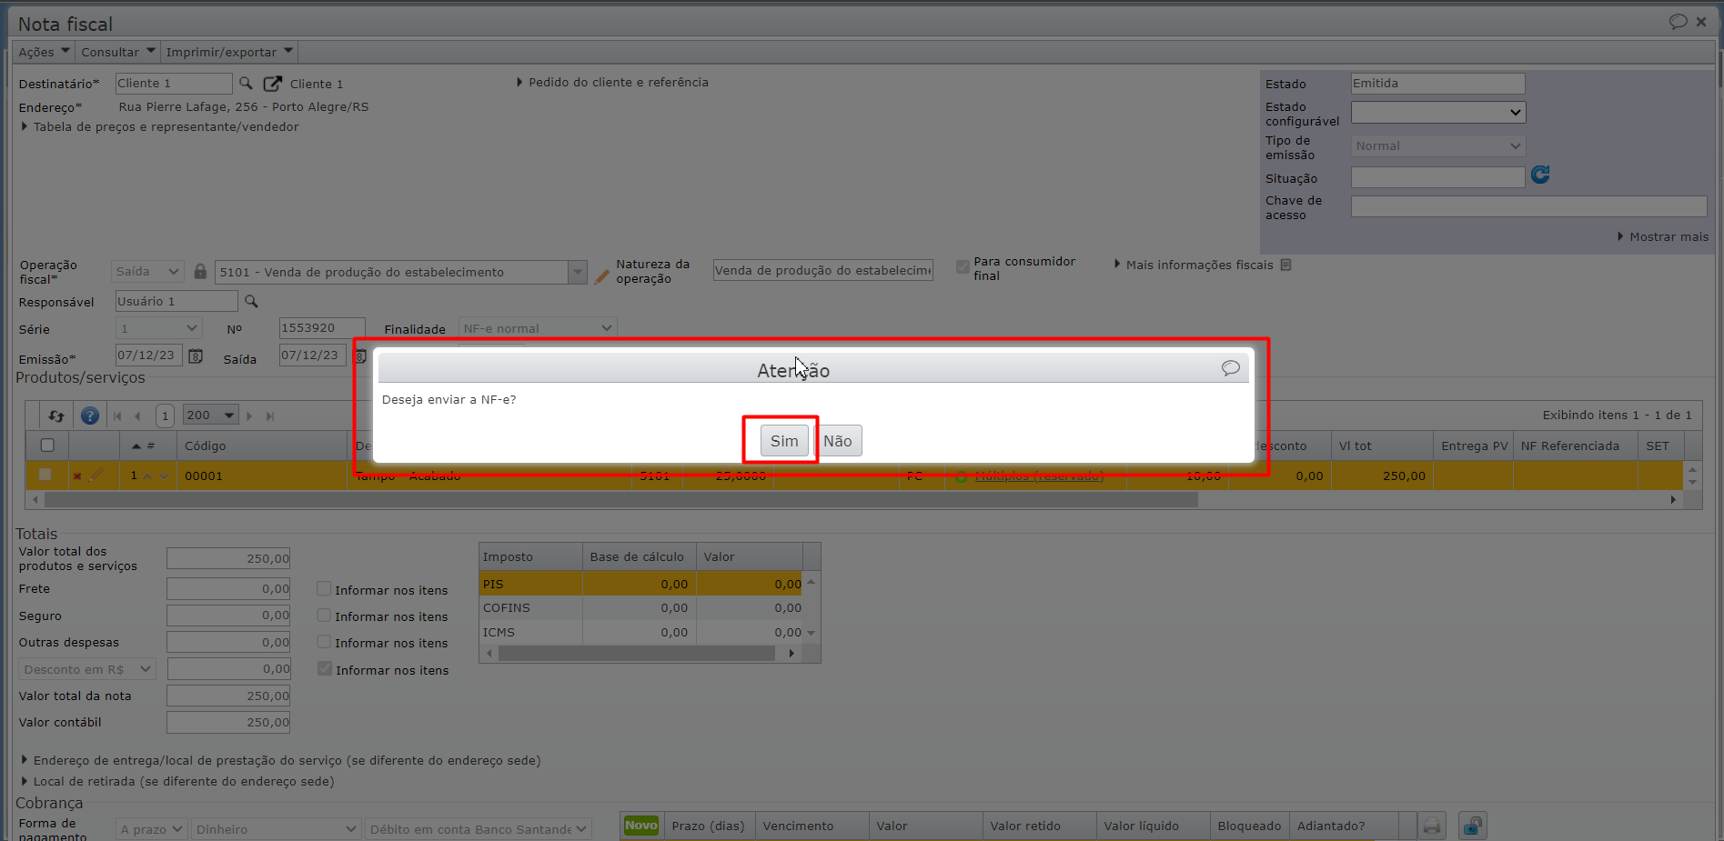The image size is (1724, 841).
Task: Move item 1 down in order
Action: (x=164, y=476)
